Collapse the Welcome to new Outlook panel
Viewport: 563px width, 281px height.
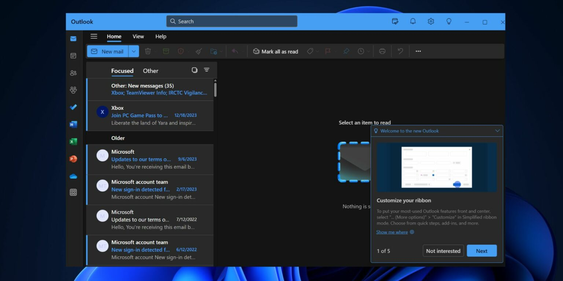[497, 131]
